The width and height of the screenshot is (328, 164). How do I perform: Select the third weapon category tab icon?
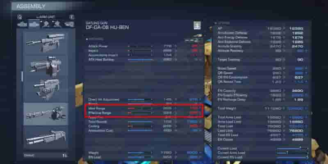(46, 25)
